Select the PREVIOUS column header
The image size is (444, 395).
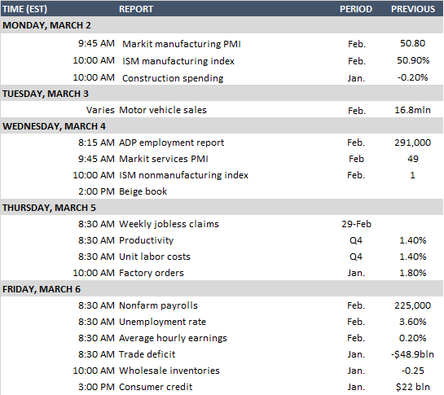[413, 9]
